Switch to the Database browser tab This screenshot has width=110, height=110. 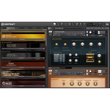[x=19, y=28]
